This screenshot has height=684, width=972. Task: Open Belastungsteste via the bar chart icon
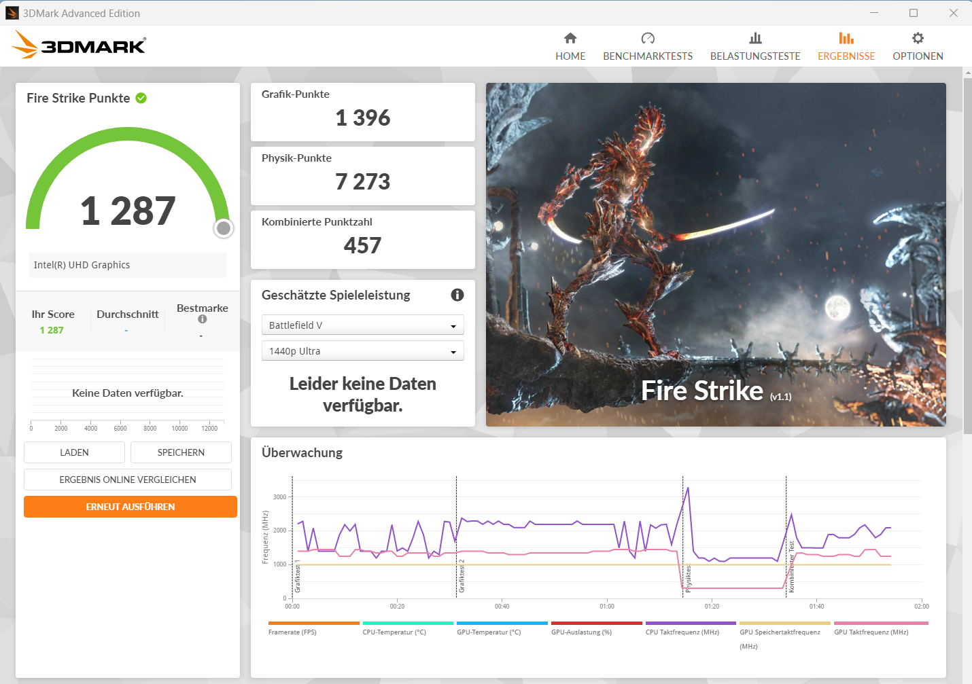[755, 38]
